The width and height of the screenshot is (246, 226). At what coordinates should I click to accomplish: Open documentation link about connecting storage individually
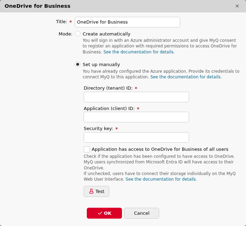click(161, 179)
